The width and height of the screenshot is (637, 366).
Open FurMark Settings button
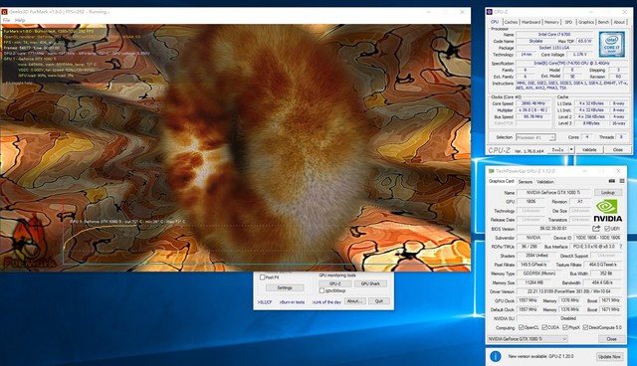pyautogui.click(x=285, y=287)
